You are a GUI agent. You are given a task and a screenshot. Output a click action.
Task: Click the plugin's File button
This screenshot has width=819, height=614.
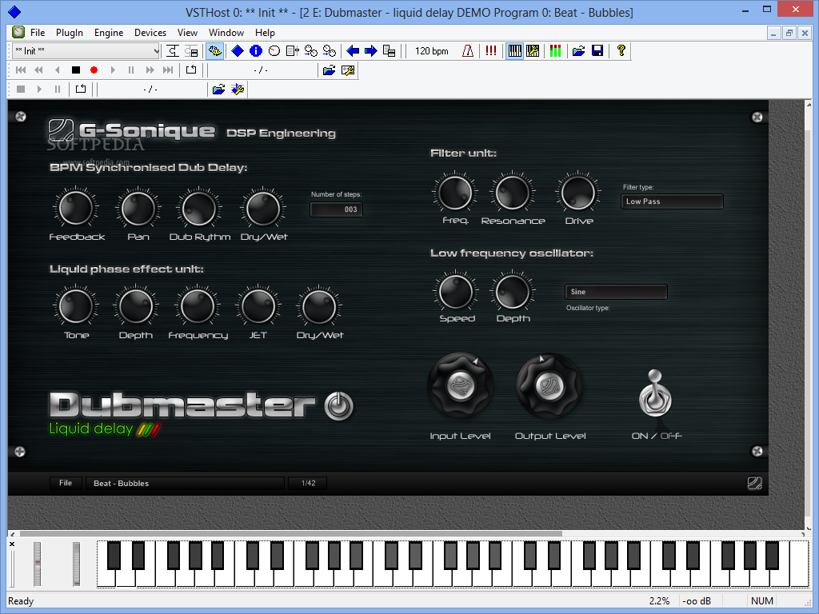66,483
